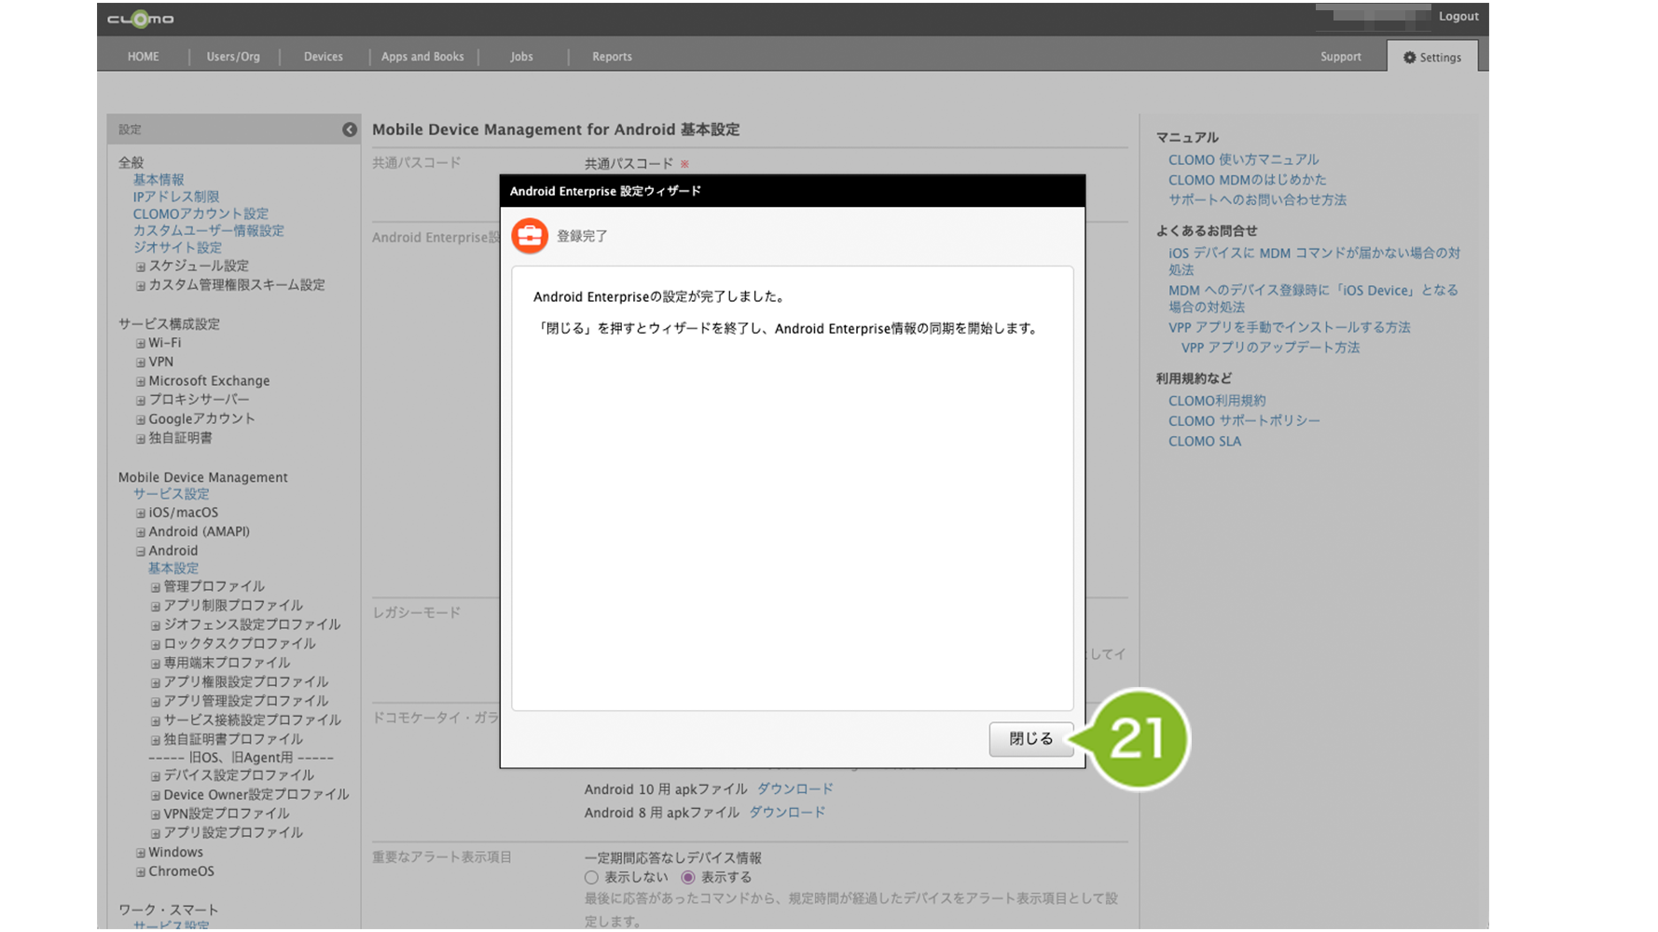Expand the 独自証明書 node
The width and height of the screenshot is (1658, 932).
(141, 439)
